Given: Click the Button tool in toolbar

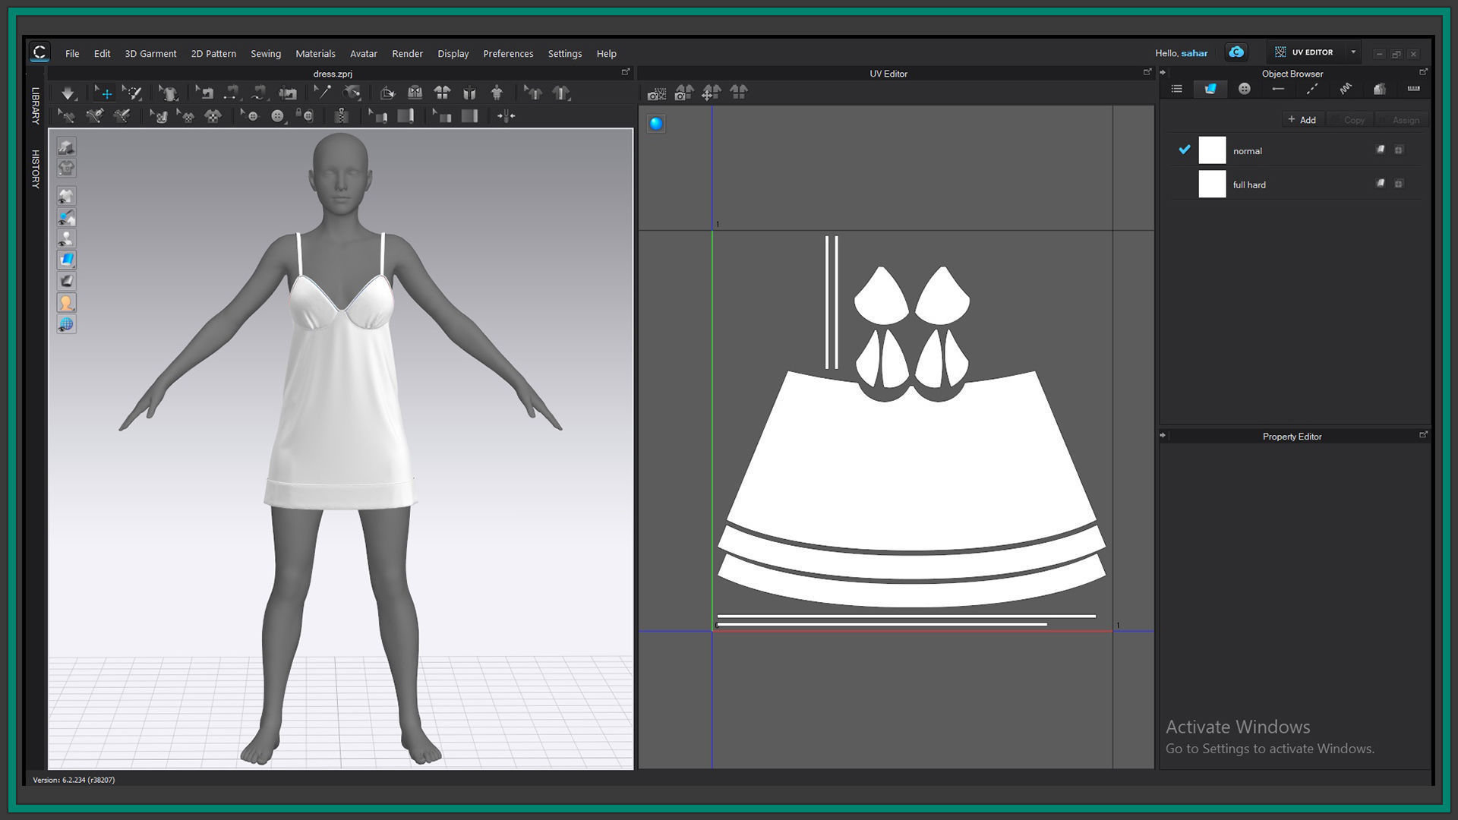Looking at the screenshot, I should [x=277, y=116].
